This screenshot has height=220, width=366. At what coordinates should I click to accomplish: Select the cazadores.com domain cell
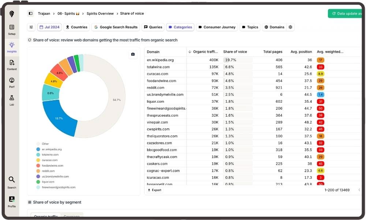click(x=166, y=143)
